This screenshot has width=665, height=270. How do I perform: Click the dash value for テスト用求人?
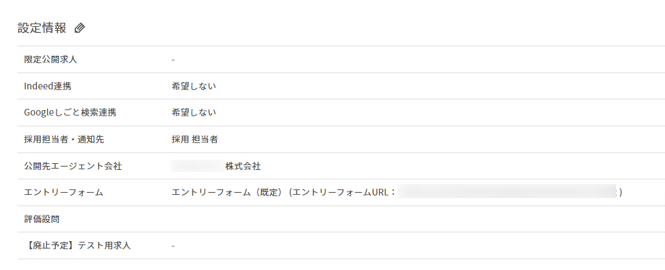[x=173, y=246]
